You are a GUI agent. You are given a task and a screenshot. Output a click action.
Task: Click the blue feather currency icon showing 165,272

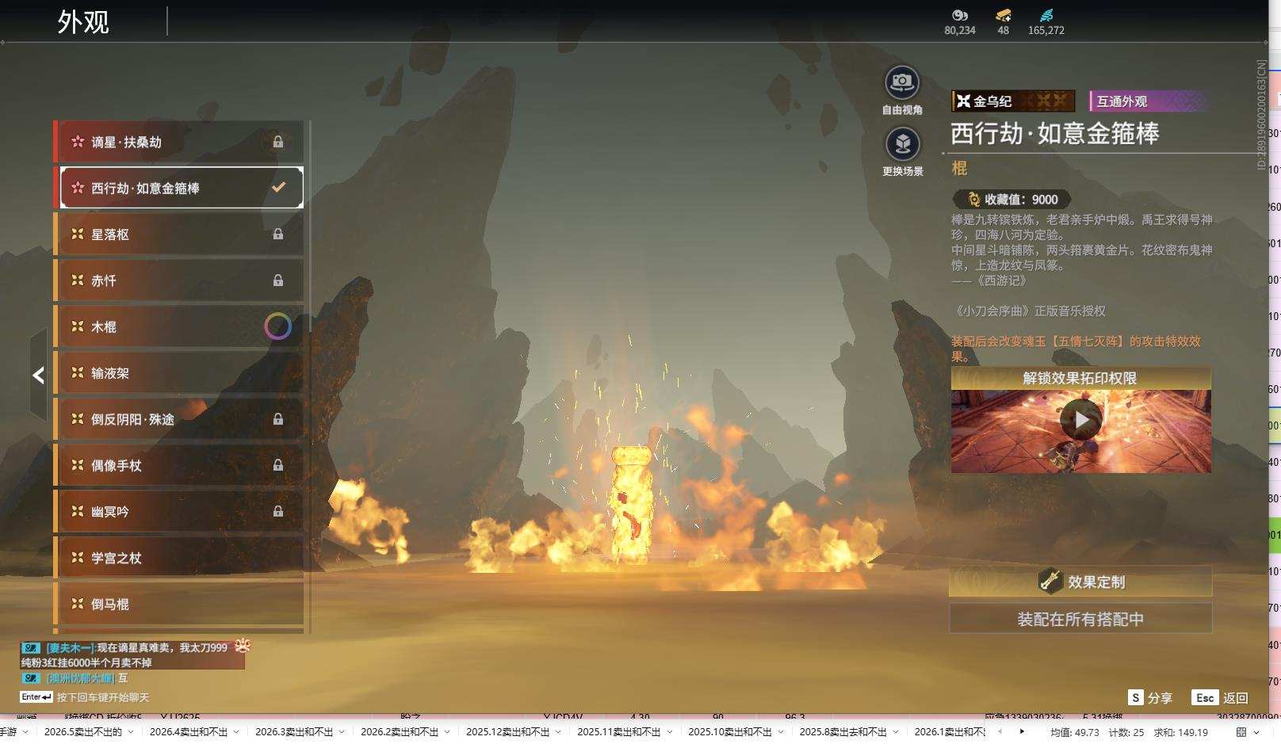(1046, 15)
